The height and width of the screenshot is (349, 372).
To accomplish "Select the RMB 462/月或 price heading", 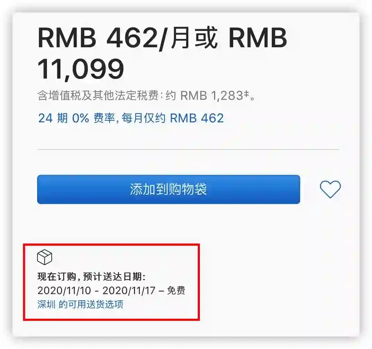I will (128, 38).
